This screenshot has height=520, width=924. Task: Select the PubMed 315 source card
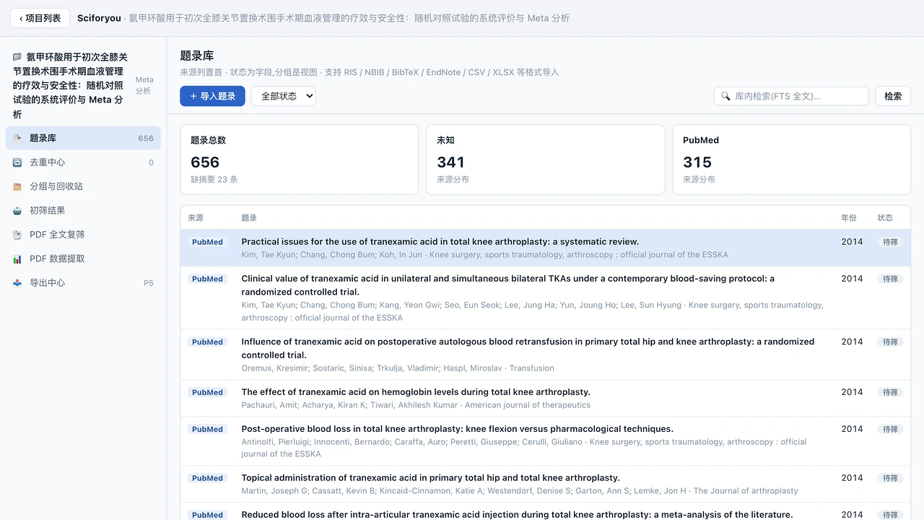[791, 160]
